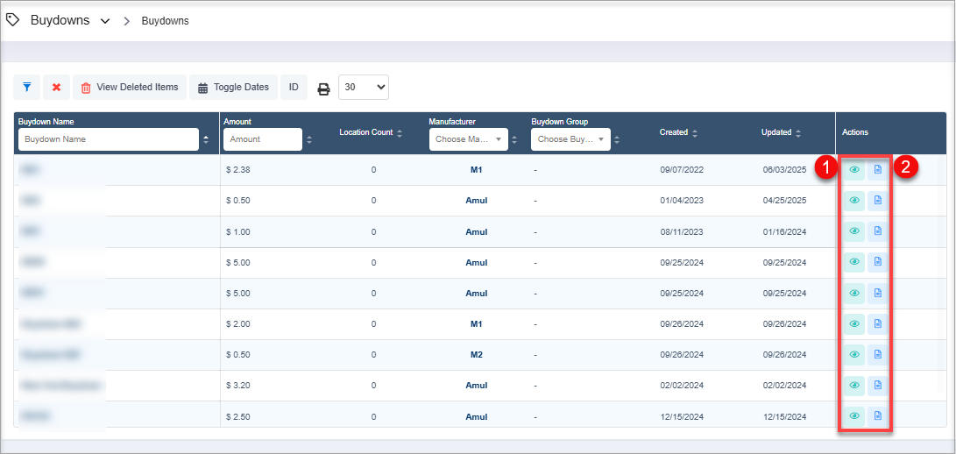This screenshot has height=454, width=956.
Task: Click document icon for 08/11/2023 row
Action: 878,231
